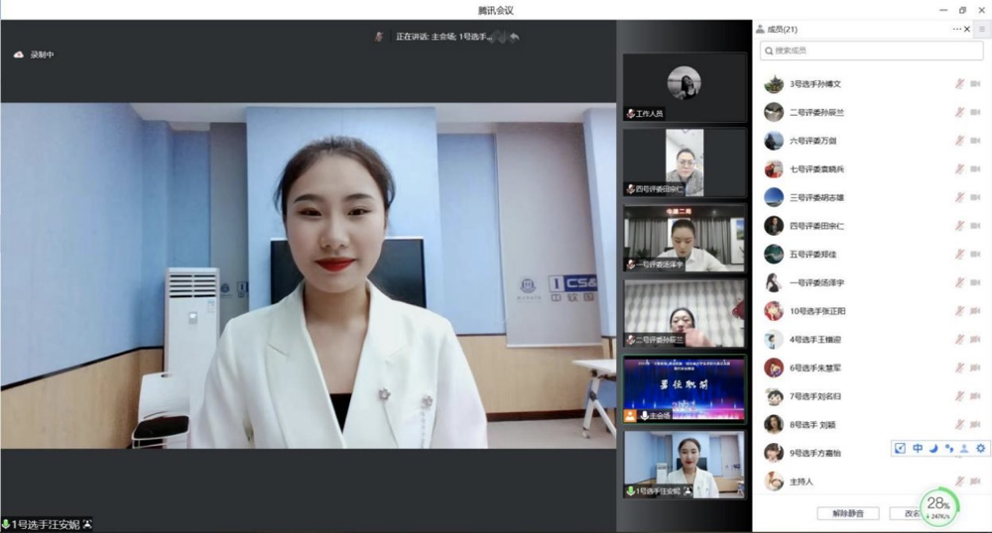The image size is (992, 533).
Task: Toggle microphone for 六号评委万剑
Action: (959, 141)
